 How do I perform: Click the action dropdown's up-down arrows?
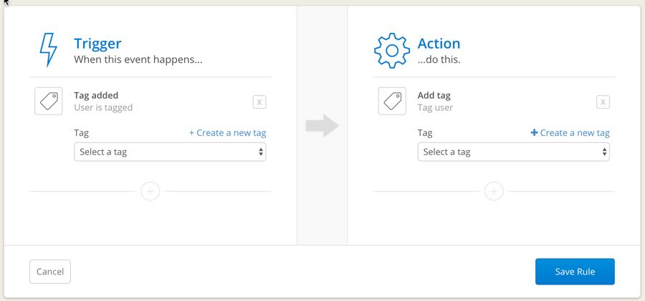604,152
